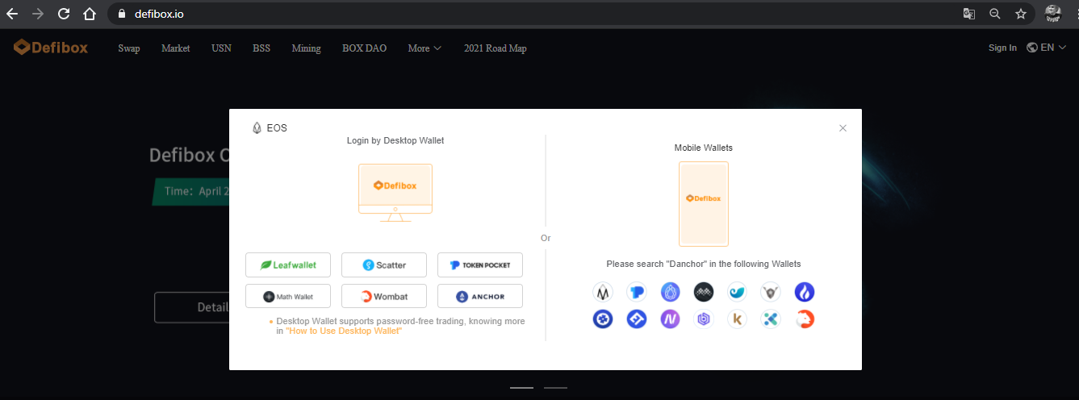1079x400 pixels.
Task: Click the black M-shaped mobile wallet icon
Action: 603,292
